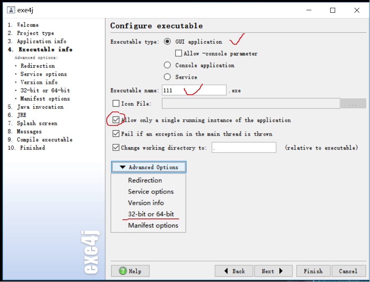This screenshot has width=370, height=282.
Task: Toggle Allow only a single running instance checkbox
Action: pos(116,120)
